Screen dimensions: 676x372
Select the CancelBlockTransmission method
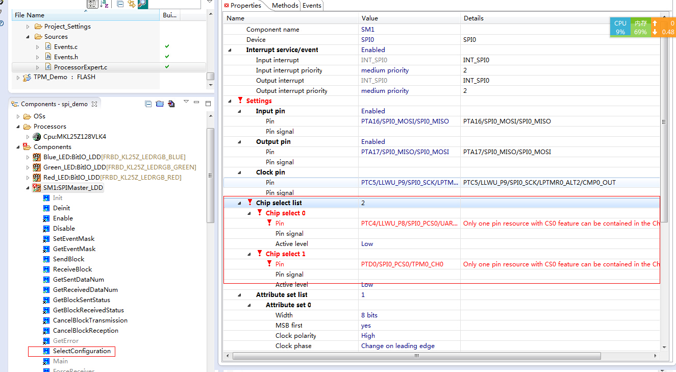[x=90, y=320]
